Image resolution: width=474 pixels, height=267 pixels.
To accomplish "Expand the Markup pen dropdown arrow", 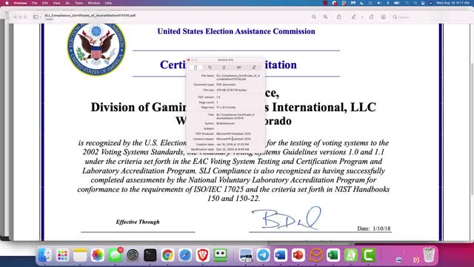I will click(x=362, y=17).
